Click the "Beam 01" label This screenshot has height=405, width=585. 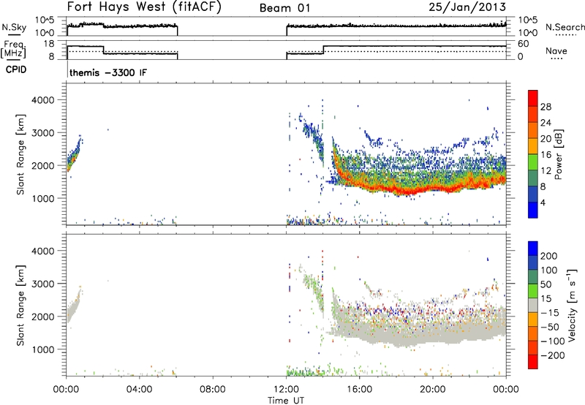click(x=284, y=8)
